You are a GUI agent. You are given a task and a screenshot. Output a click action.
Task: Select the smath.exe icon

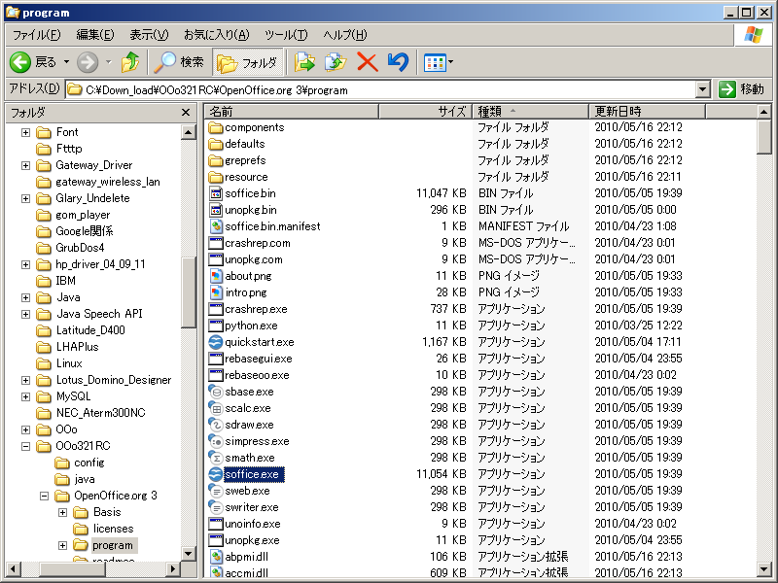click(x=215, y=458)
